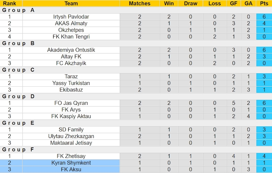Open the Akademiya Ontustik team link

pos(71,50)
